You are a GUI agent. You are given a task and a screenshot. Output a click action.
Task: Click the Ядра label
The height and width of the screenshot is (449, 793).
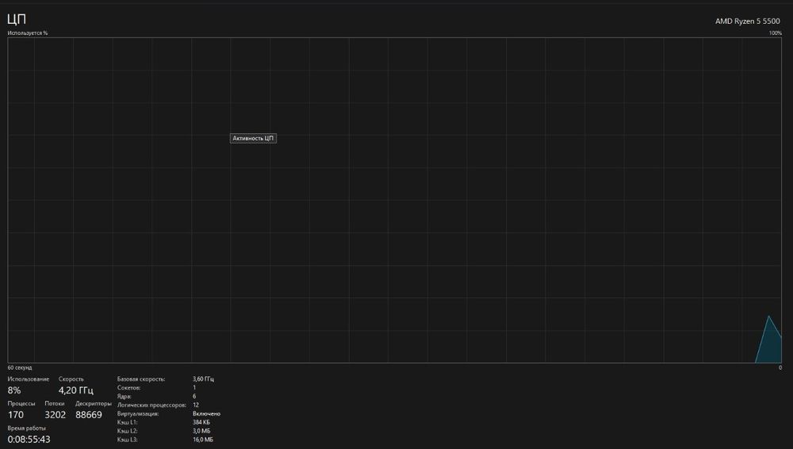[x=125, y=397]
